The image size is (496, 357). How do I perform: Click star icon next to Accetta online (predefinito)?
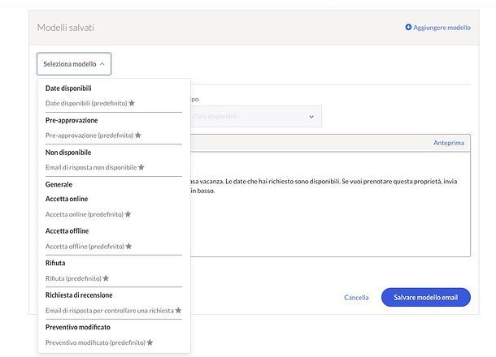click(x=128, y=214)
